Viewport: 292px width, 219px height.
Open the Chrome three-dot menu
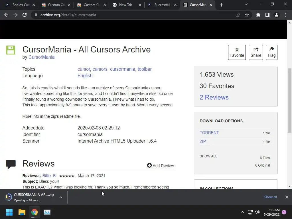point(286,15)
